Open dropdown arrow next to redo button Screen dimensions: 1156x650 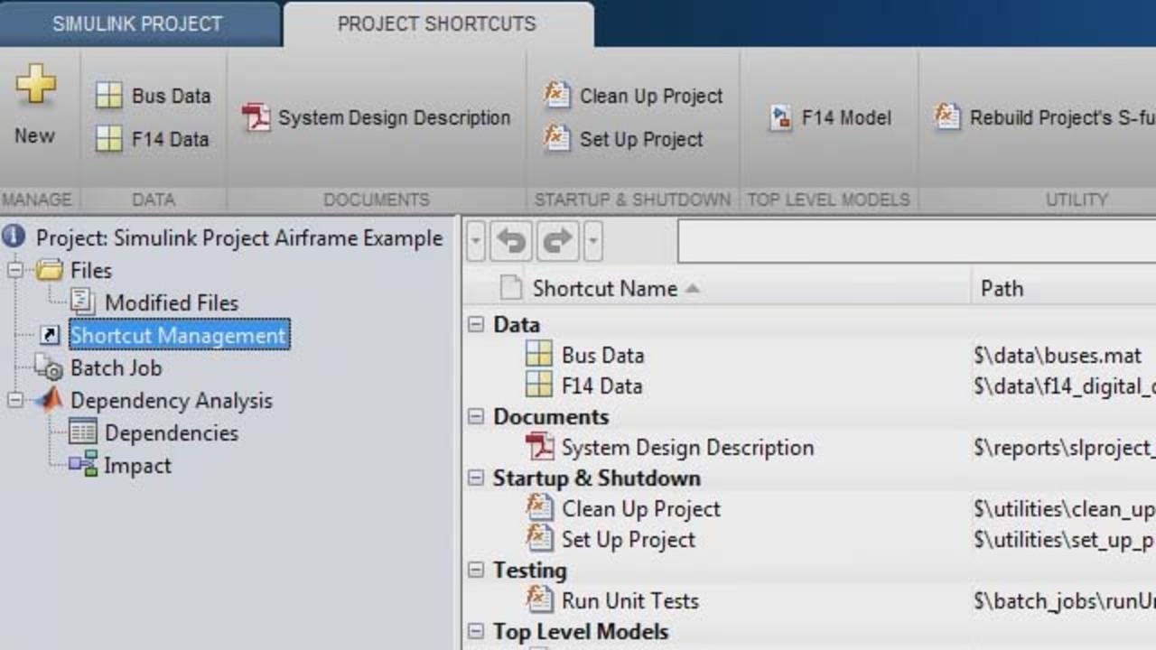[592, 241]
